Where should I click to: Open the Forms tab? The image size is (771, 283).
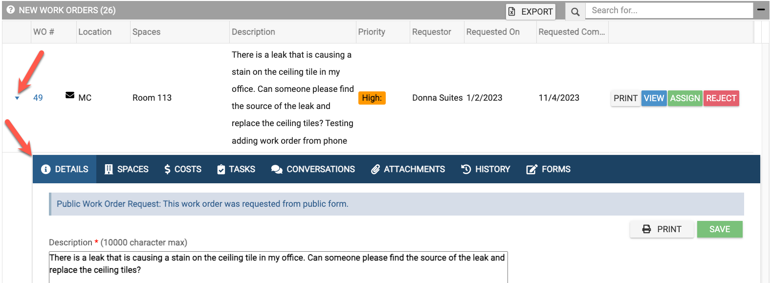tap(548, 169)
